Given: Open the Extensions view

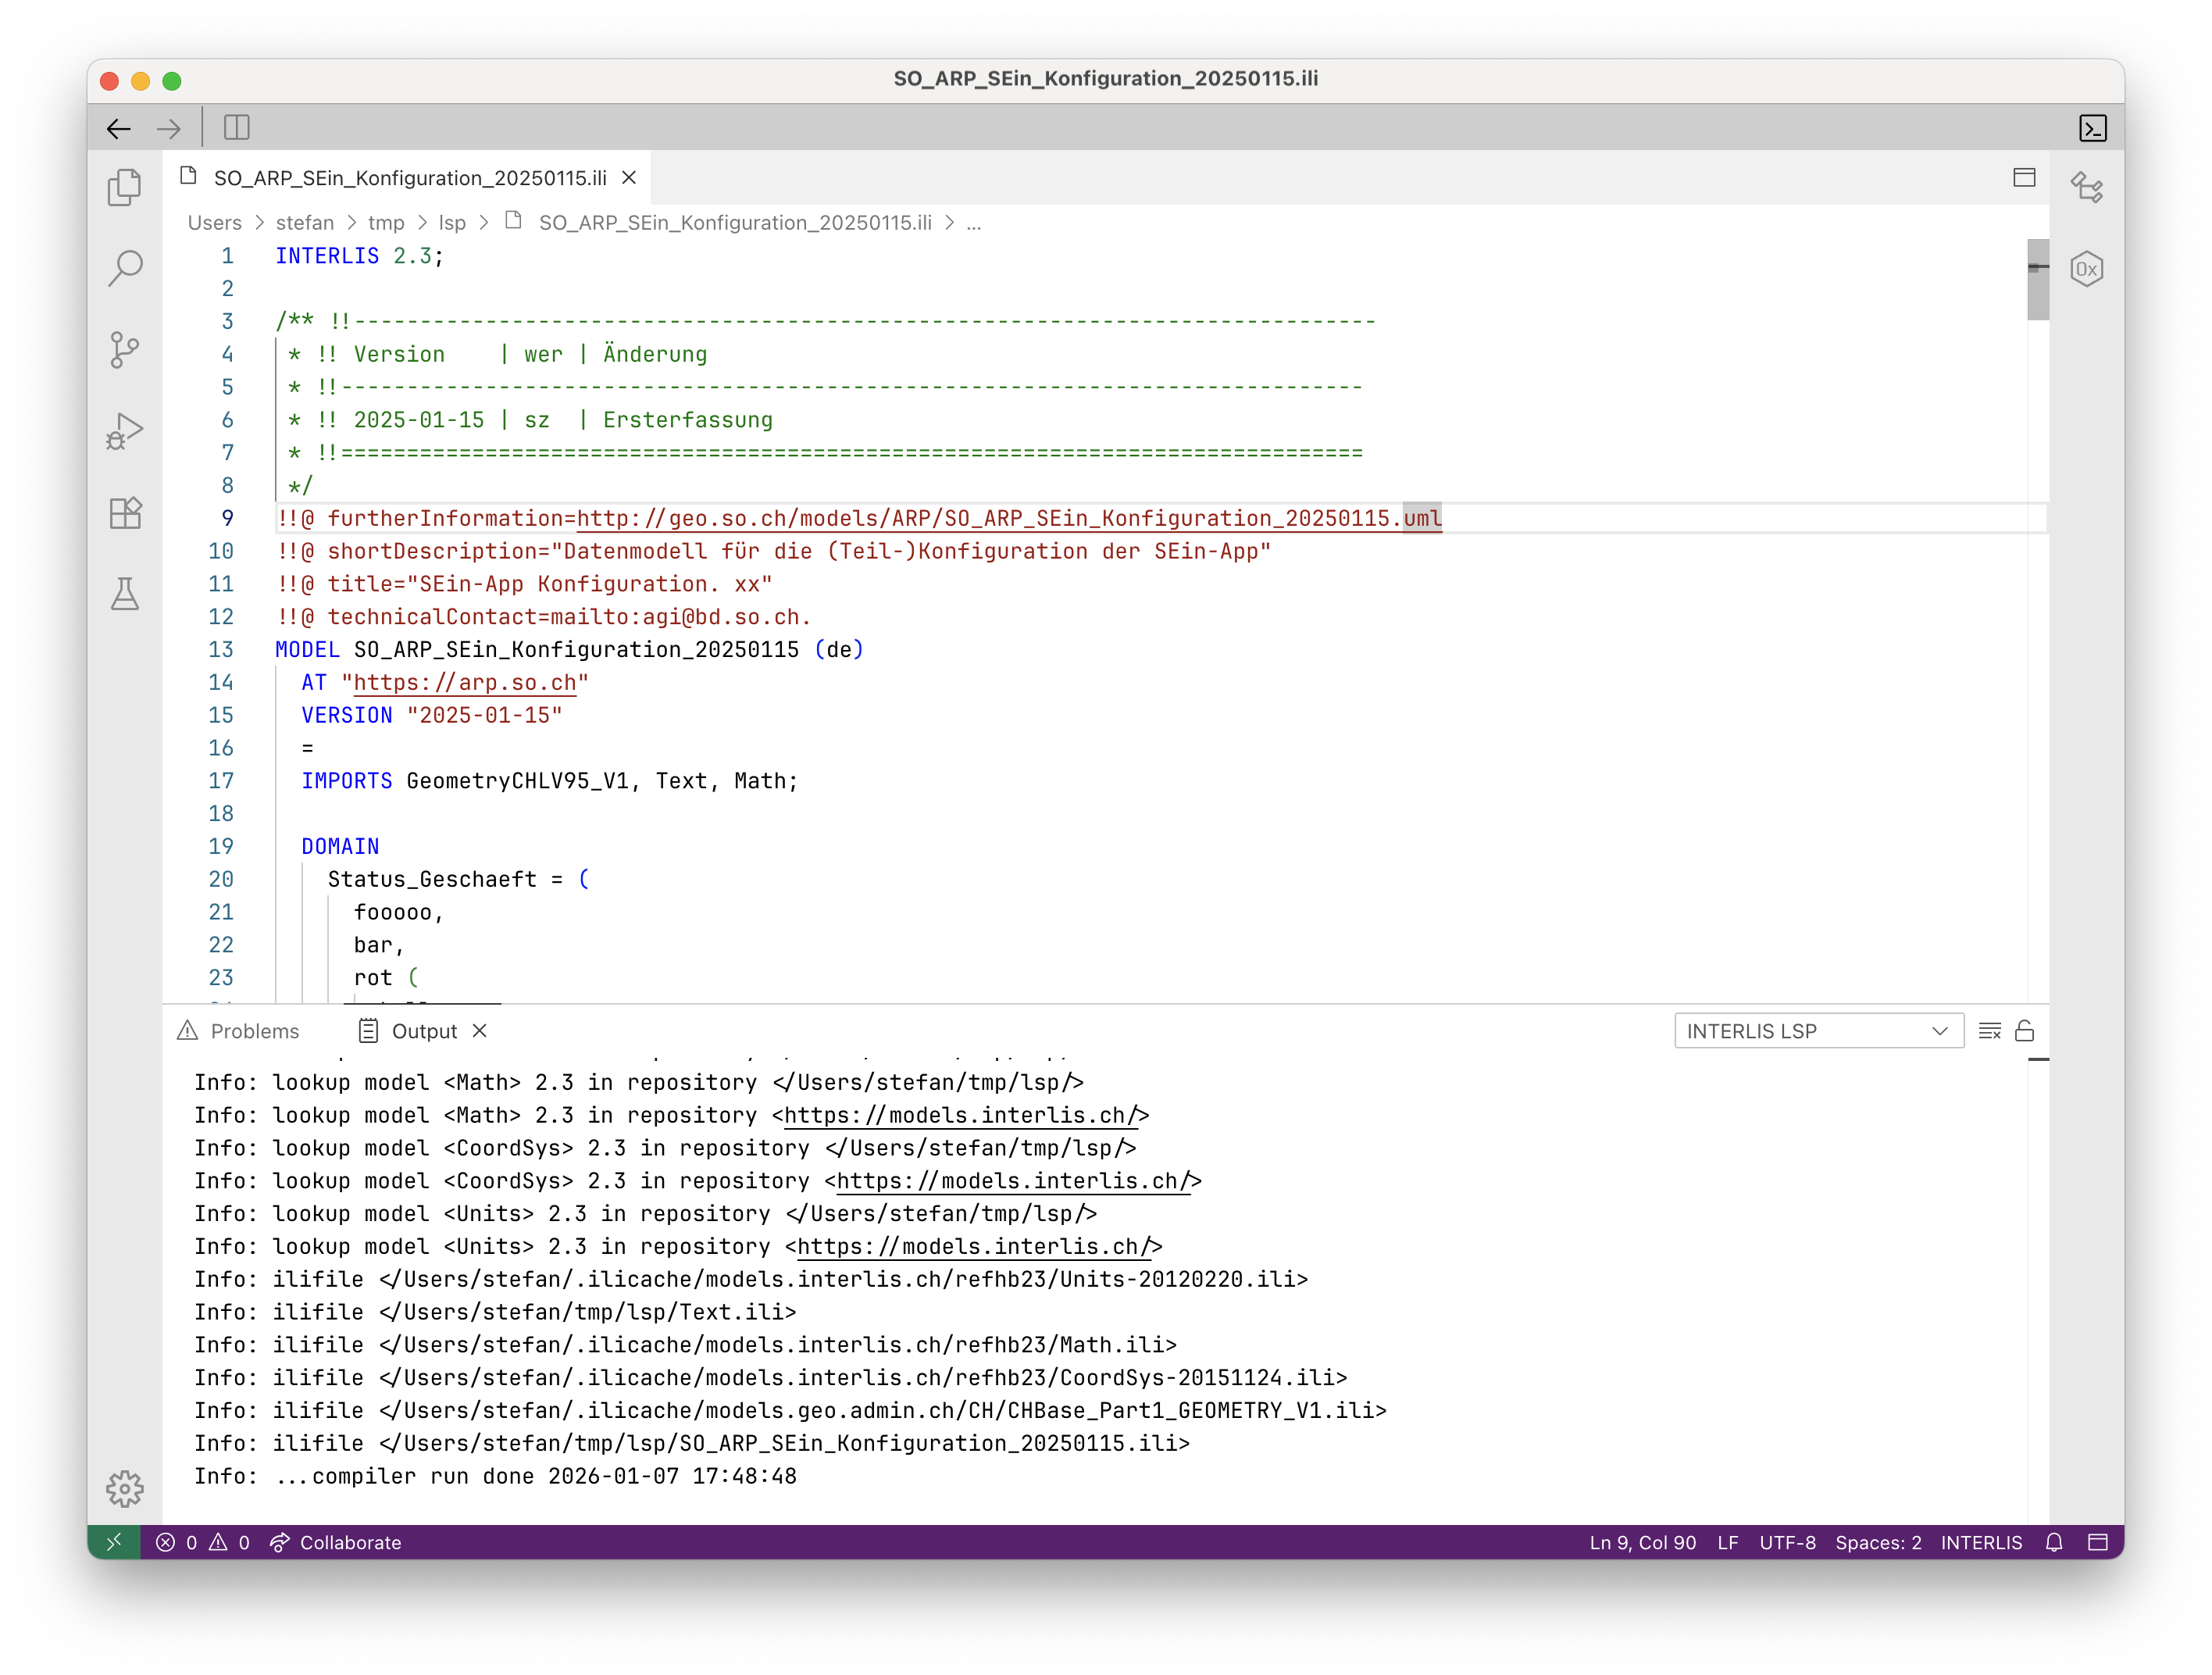Looking at the screenshot, I should click(125, 513).
